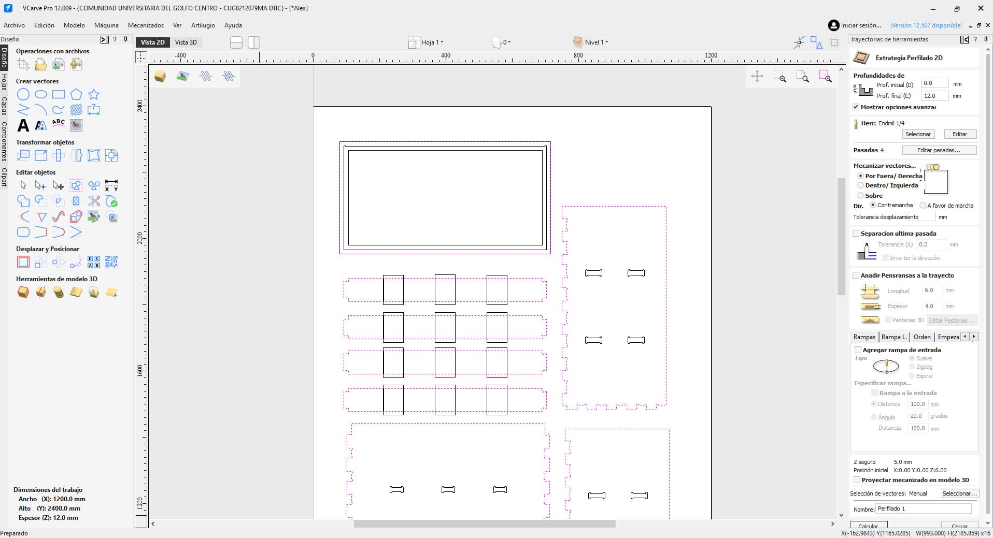
Task: Open the Trim vectors scissors tool
Action: [x=94, y=201]
